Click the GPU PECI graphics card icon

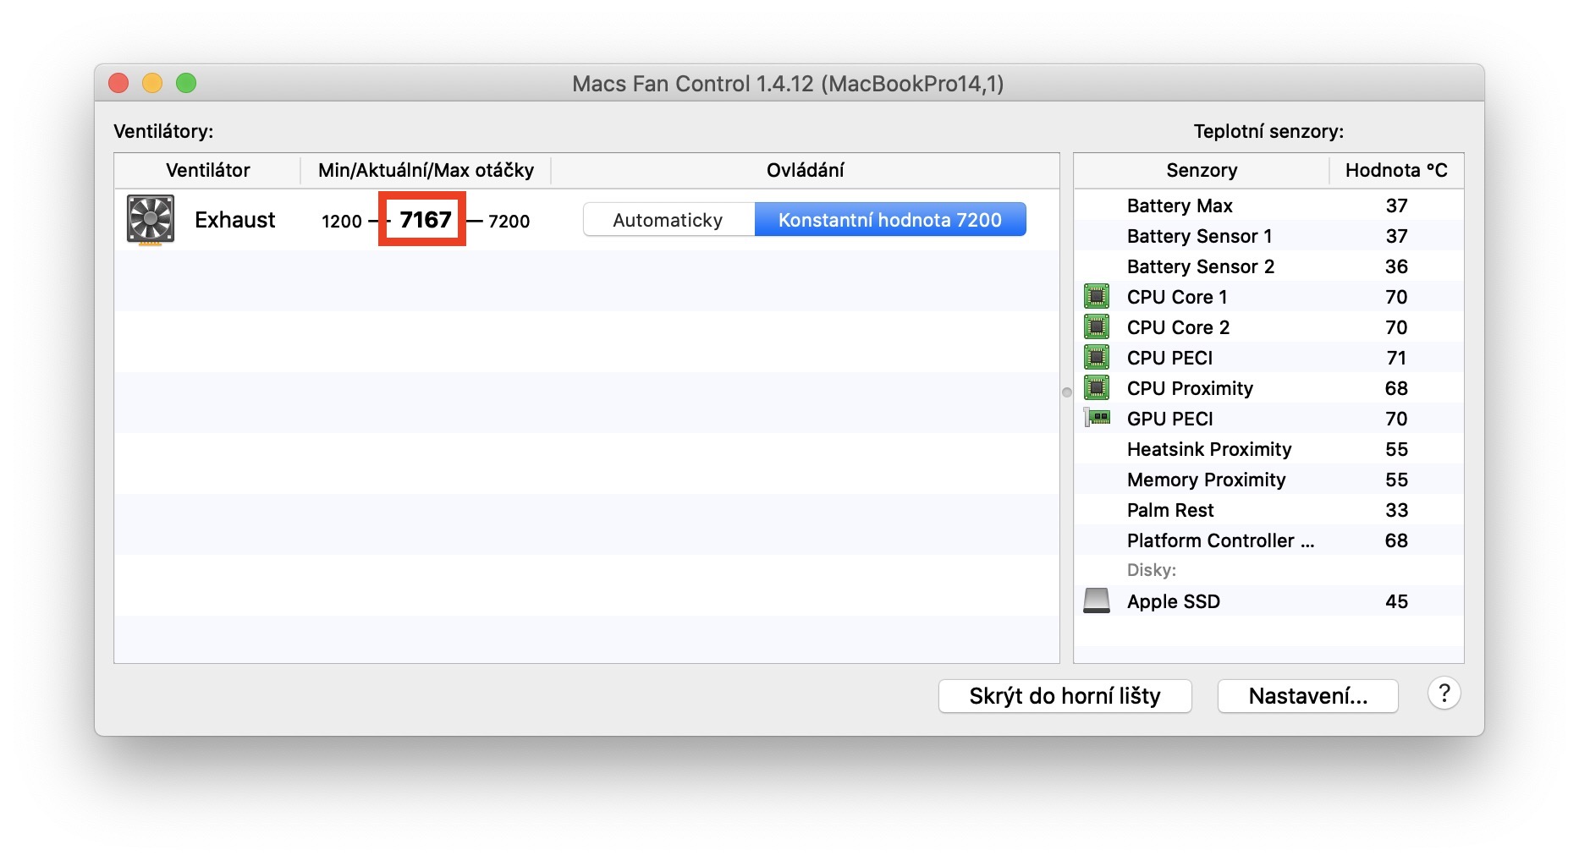click(1098, 418)
